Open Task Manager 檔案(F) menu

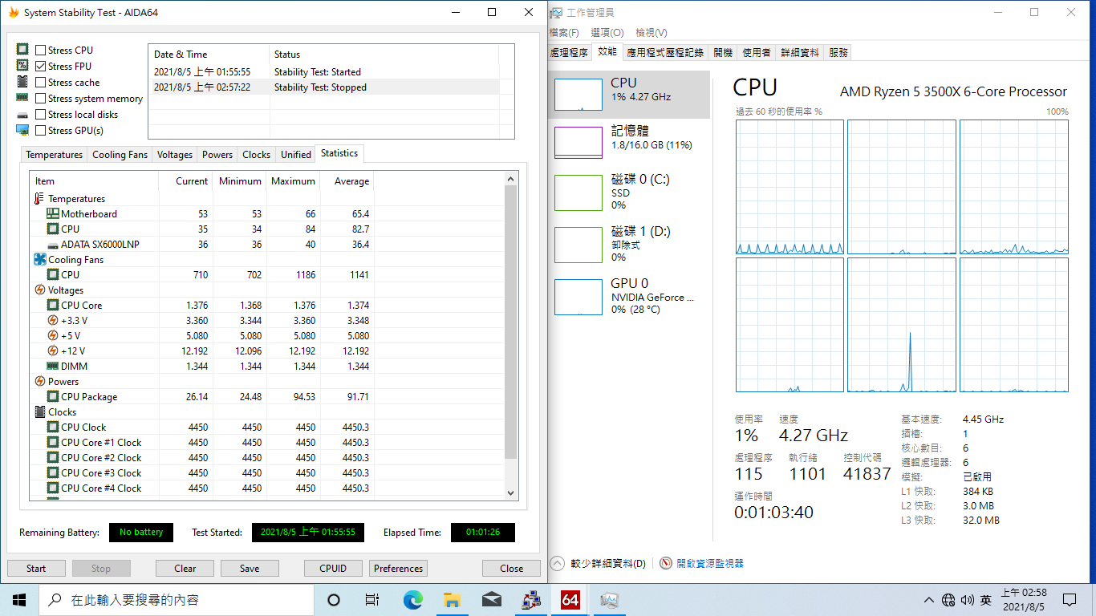coord(564,33)
